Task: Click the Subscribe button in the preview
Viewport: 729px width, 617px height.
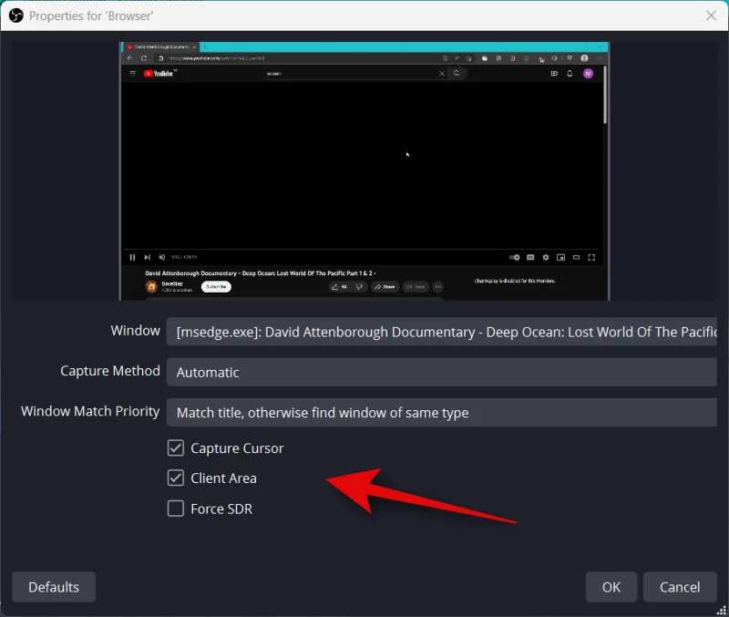Action: click(x=216, y=287)
